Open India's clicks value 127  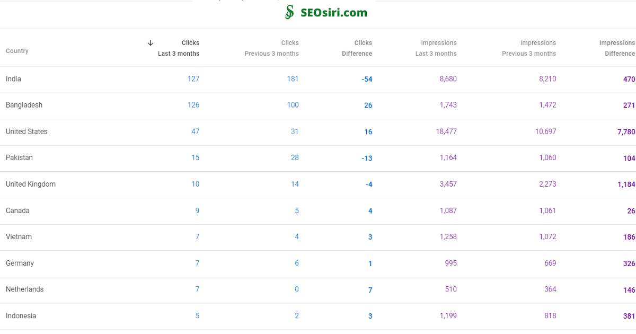click(194, 78)
